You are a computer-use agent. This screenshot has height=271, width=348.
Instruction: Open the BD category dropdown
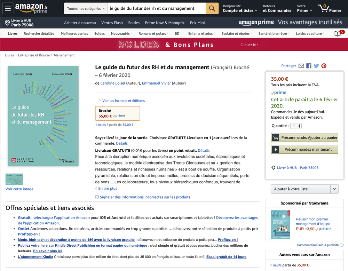pos(178,33)
